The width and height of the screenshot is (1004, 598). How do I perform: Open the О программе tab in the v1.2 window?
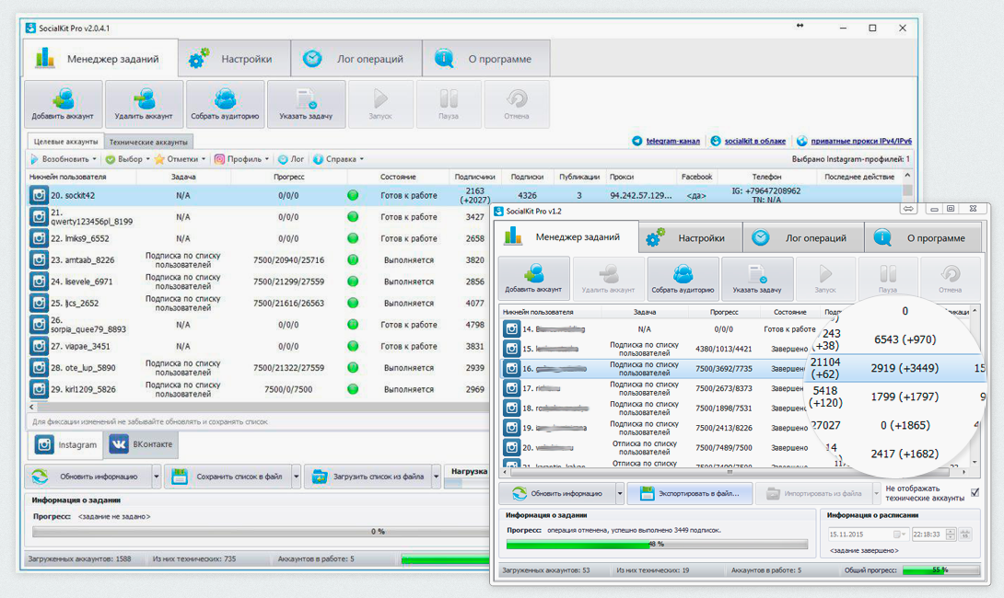[923, 238]
